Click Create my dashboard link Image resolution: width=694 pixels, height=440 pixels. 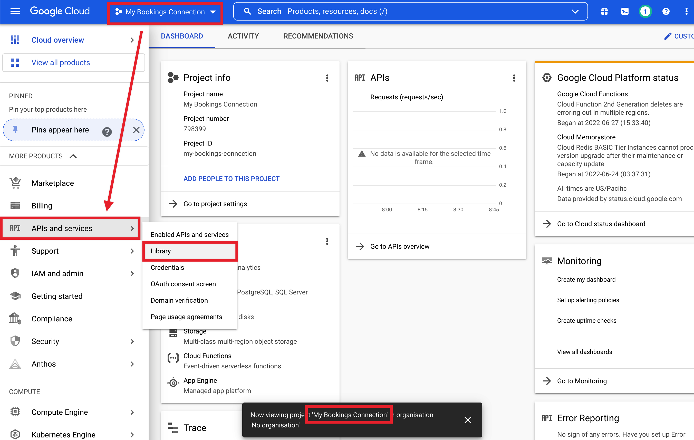(586, 279)
